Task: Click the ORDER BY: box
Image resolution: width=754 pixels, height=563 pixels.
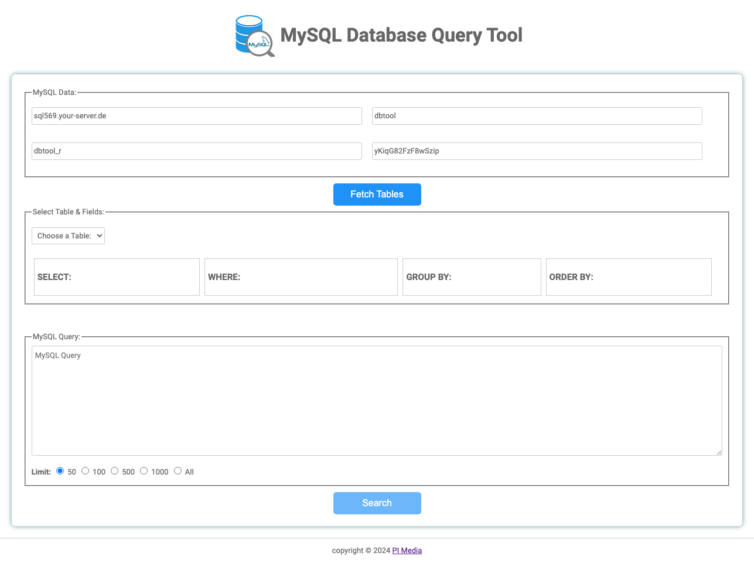Action: [x=629, y=277]
